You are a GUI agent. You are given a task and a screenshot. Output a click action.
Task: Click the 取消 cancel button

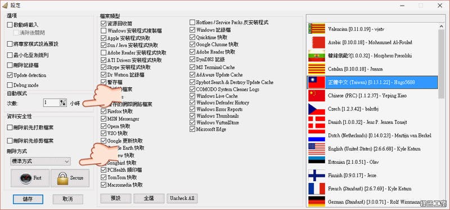pos(68,199)
